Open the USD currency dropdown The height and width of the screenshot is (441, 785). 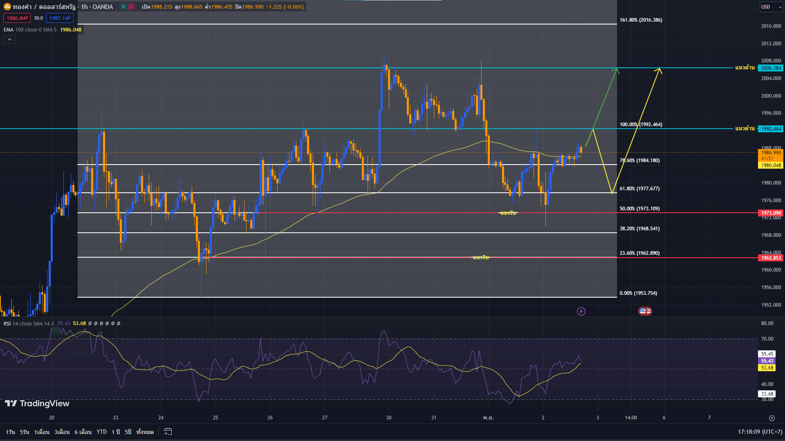click(x=770, y=7)
